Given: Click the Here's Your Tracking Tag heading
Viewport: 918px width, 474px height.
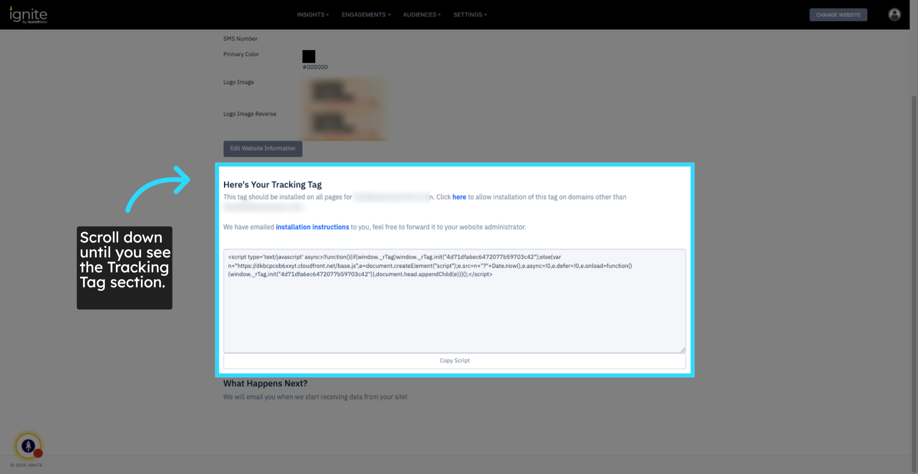Looking at the screenshot, I should tap(272, 185).
